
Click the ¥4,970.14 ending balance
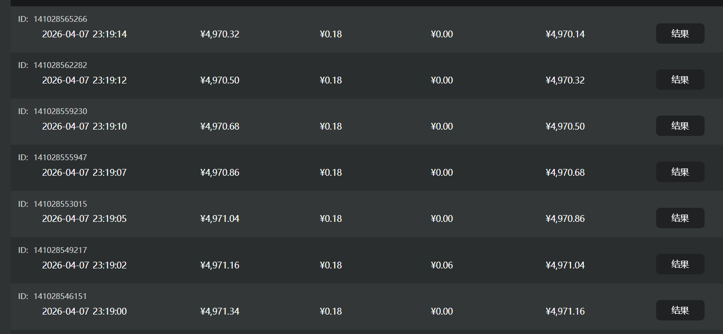(x=565, y=34)
